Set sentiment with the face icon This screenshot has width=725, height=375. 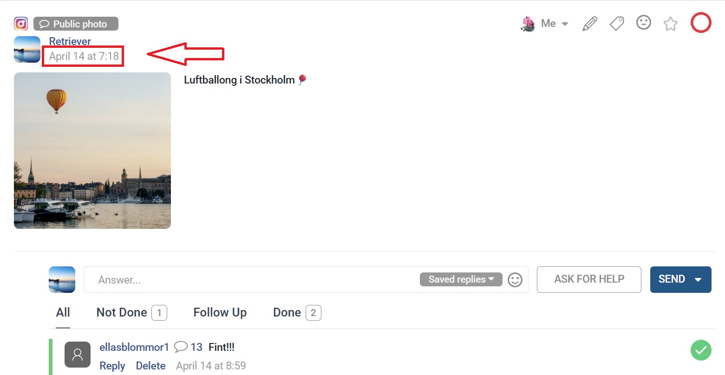point(644,22)
